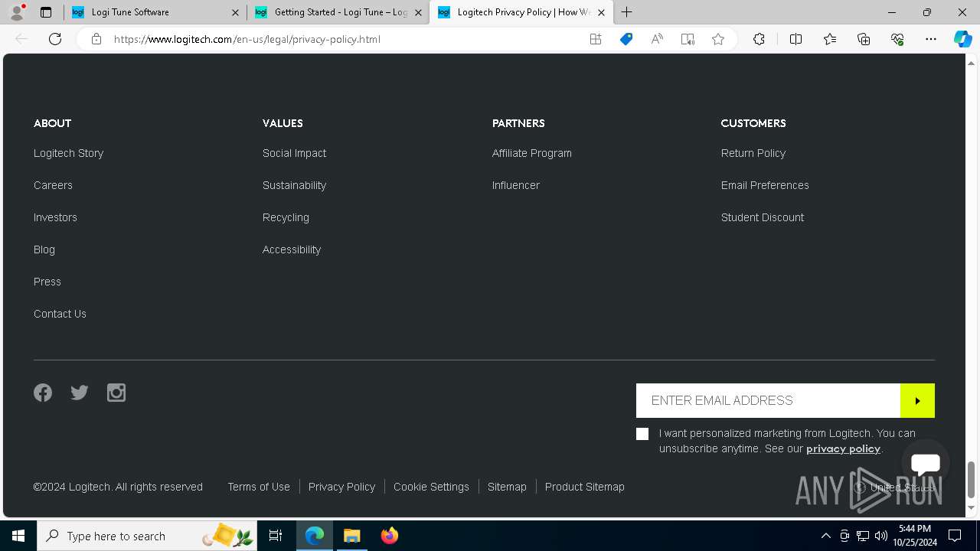Viewport: 980px width, 551px height.
Task: Open Windows Start menu
Action: [18, 536]
